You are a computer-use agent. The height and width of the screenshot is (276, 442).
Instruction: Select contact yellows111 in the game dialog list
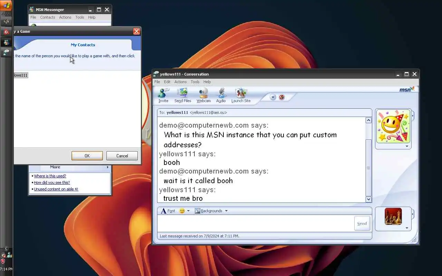pos(20,75)
